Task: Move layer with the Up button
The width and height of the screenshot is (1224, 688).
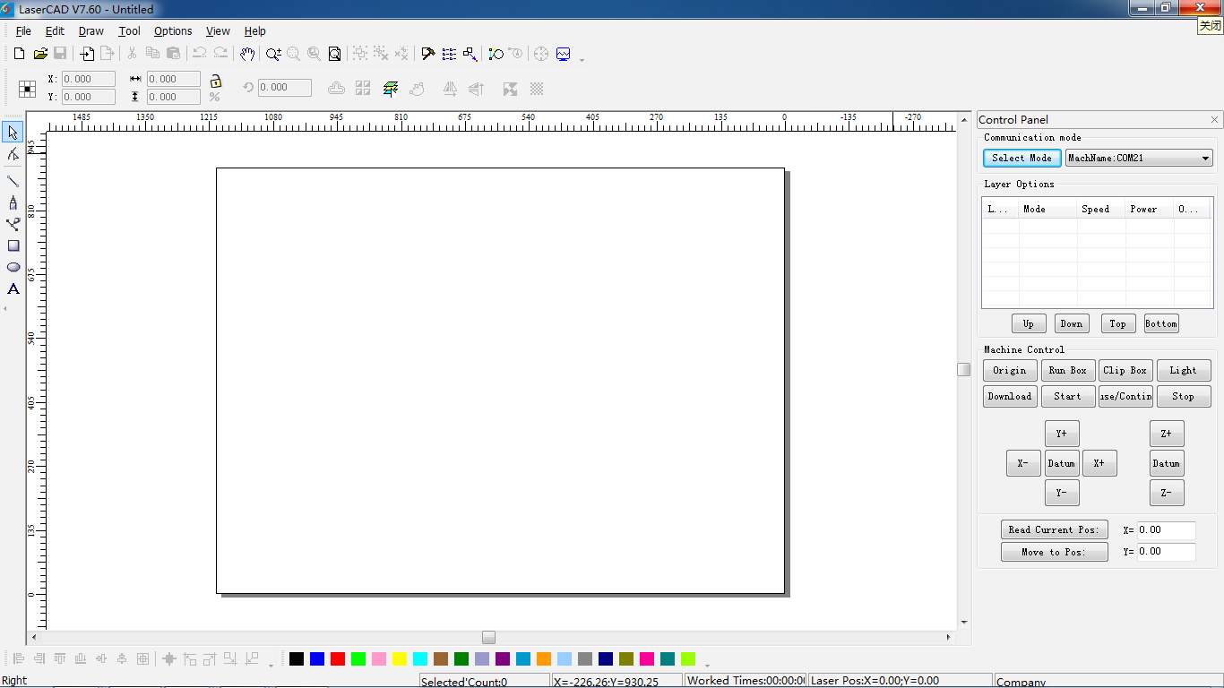Action: point(1029,323)
